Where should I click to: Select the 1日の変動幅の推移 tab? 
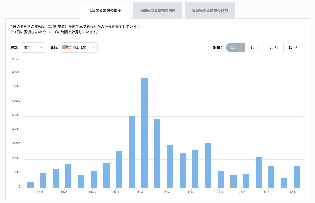coord(105,10)
